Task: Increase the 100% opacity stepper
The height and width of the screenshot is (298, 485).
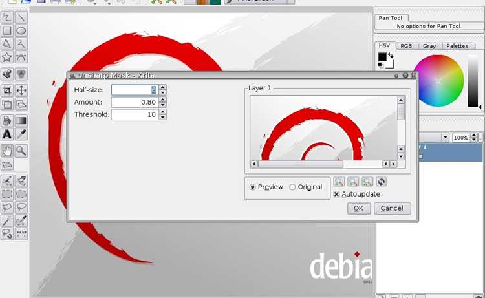Action: pos(474,135)
